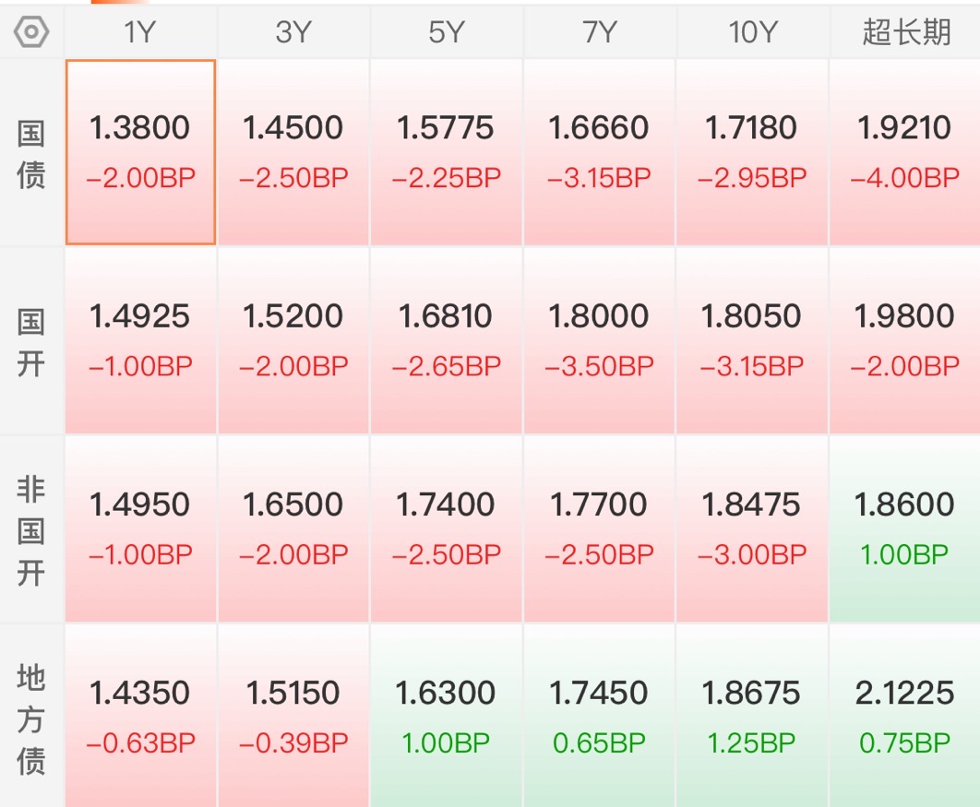Screen dimensions: 980x807
Task: Open the 国债 row label
Action: tap(31, 154)
